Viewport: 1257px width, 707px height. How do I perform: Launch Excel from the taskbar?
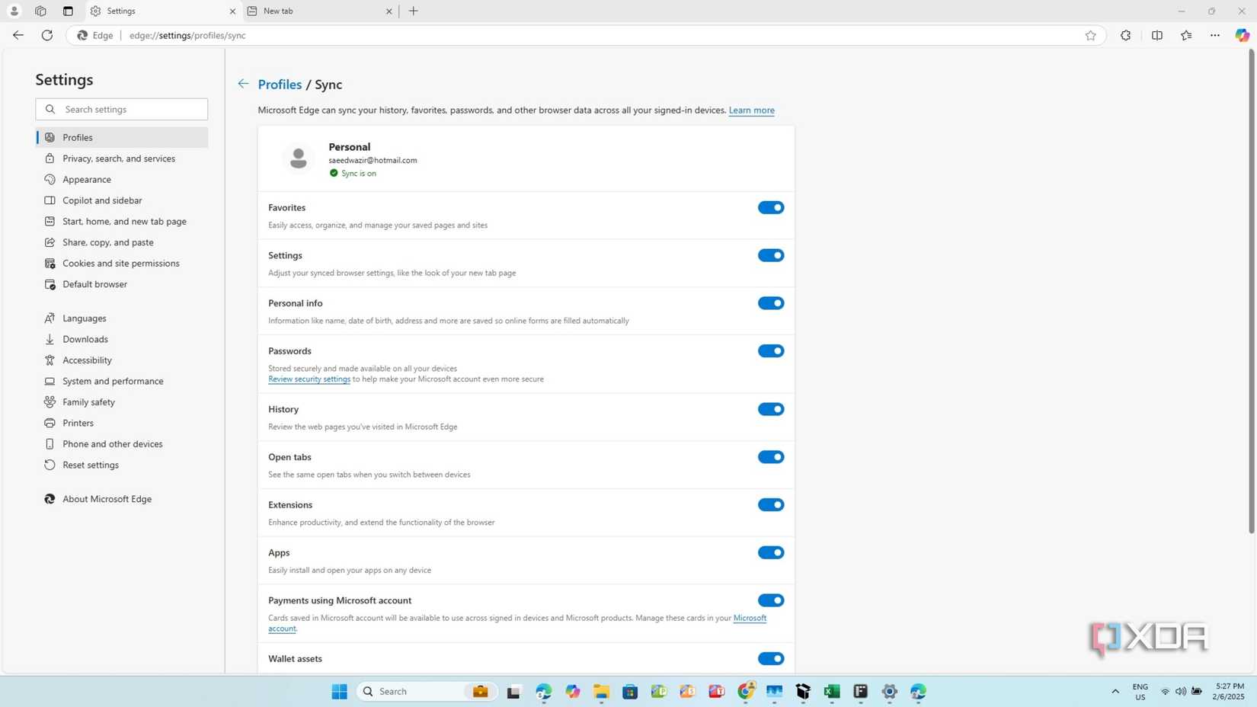831,691
